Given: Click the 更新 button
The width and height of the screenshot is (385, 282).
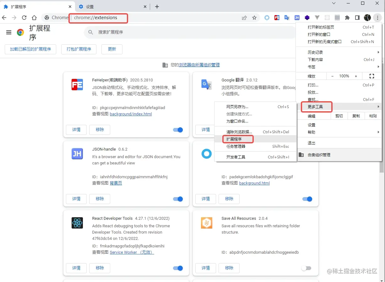Looking at the screenshot, I should point(112,49).
